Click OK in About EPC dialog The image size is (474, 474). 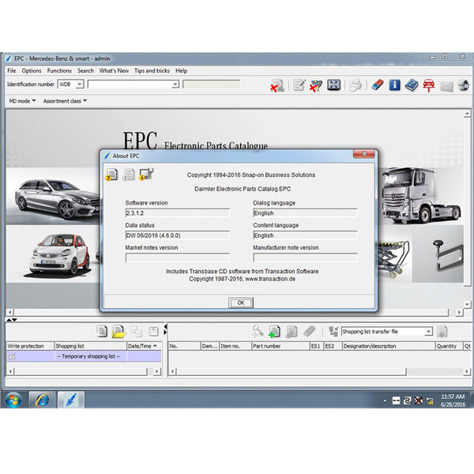point(241,303)
